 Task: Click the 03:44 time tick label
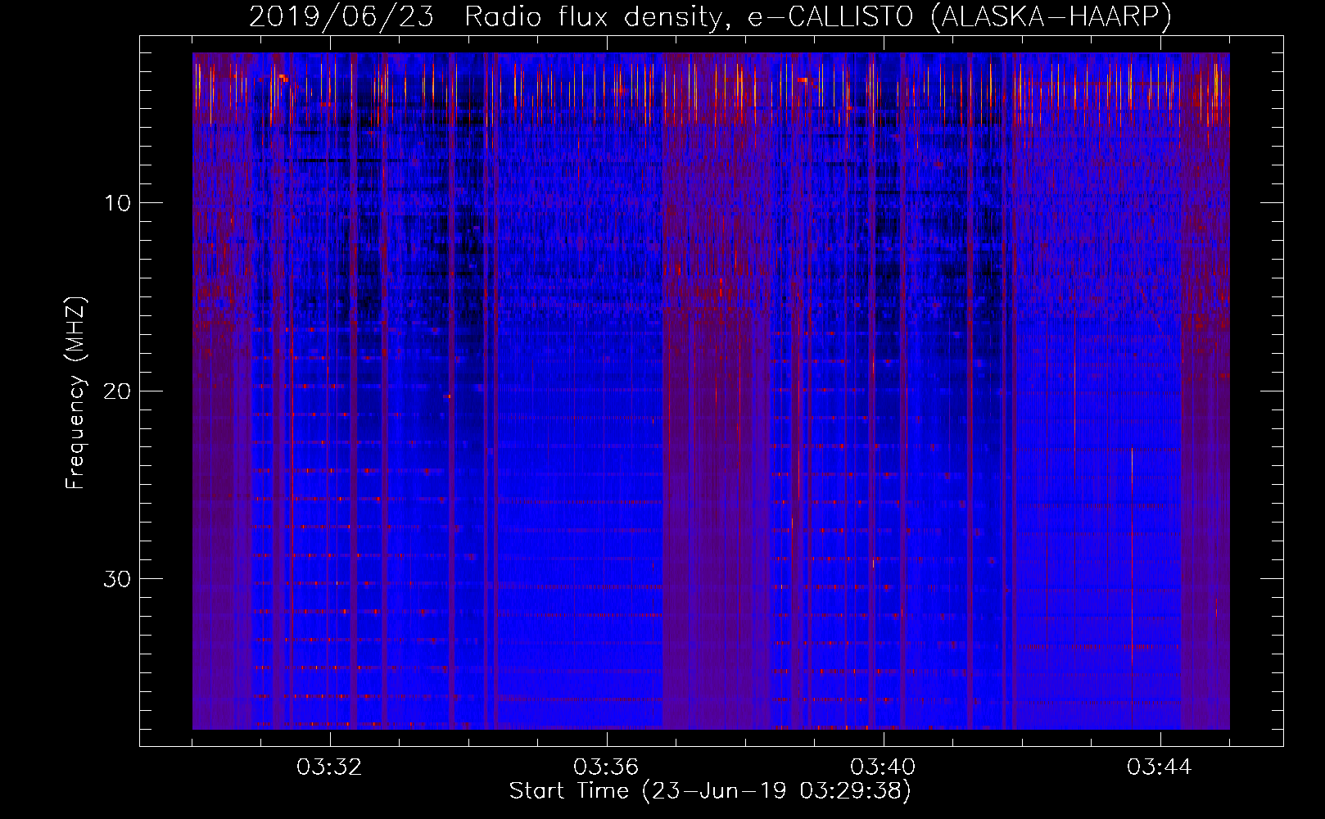(1160, 767)
